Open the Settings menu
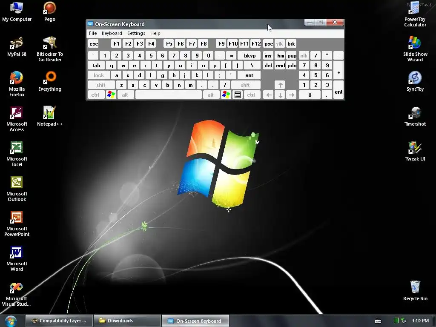 click(136, 33)
